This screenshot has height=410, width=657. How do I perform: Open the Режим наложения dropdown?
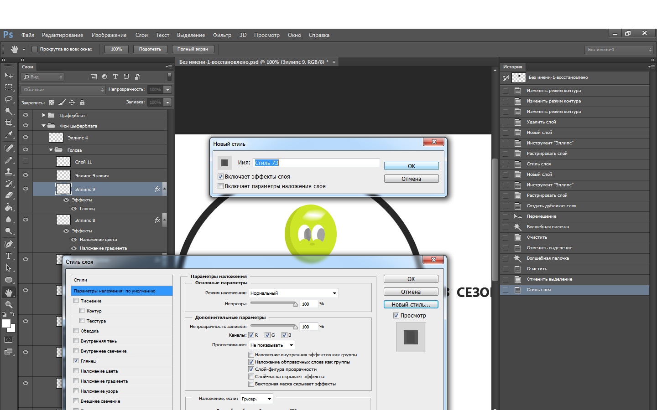pos(293,293)
